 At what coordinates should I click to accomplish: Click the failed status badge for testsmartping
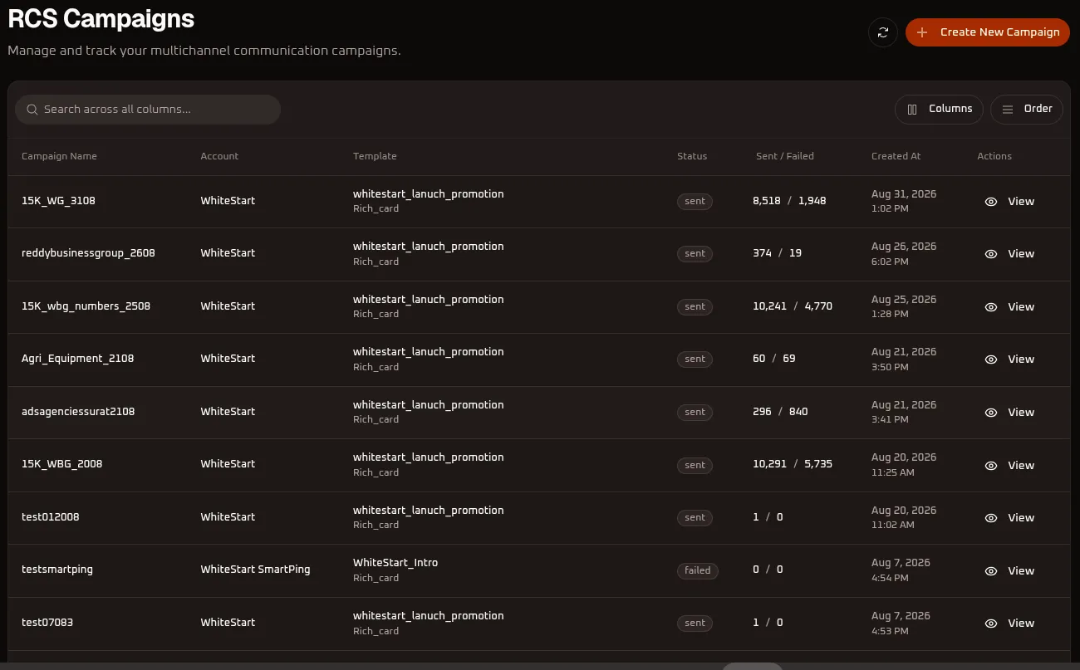698,570
